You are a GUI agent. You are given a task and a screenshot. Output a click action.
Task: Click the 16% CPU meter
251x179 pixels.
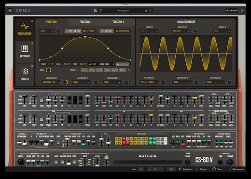point(171,169)
